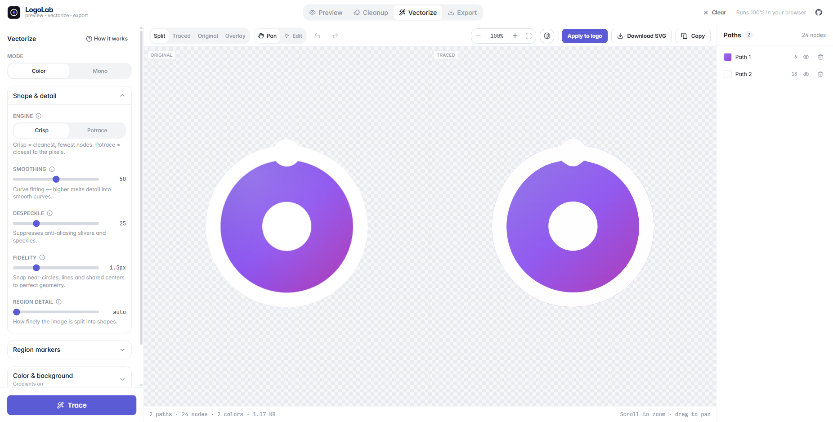The width and height of the screenshot is (833, 422).
Task: Show the Fidelity info icon
Action: coord(42,258)
